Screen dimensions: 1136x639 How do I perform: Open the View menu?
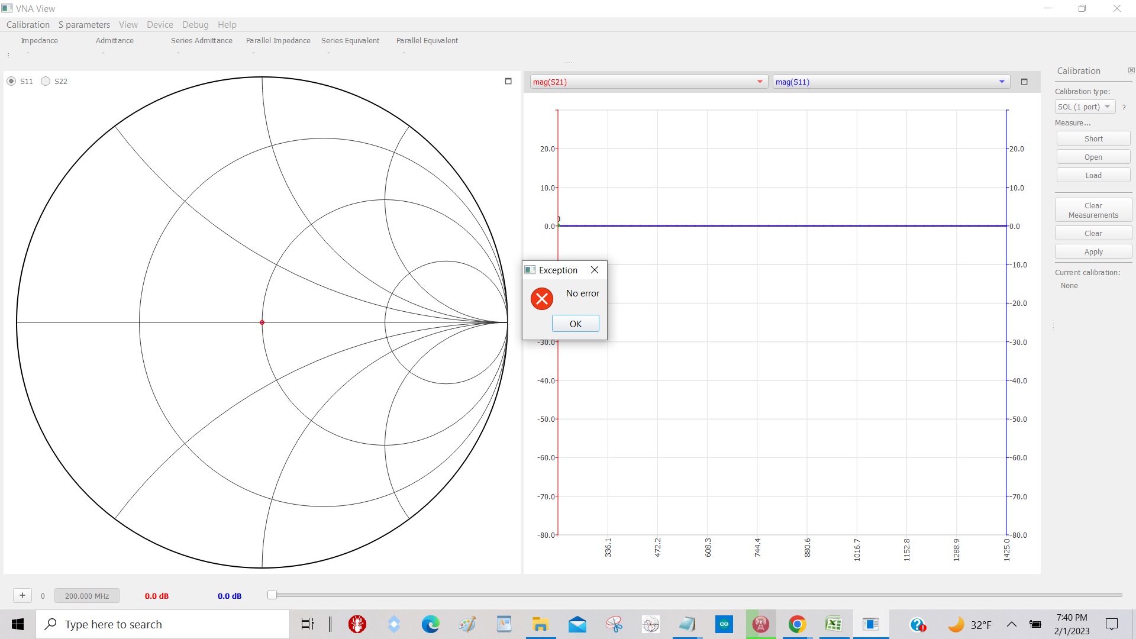point(128,24)
